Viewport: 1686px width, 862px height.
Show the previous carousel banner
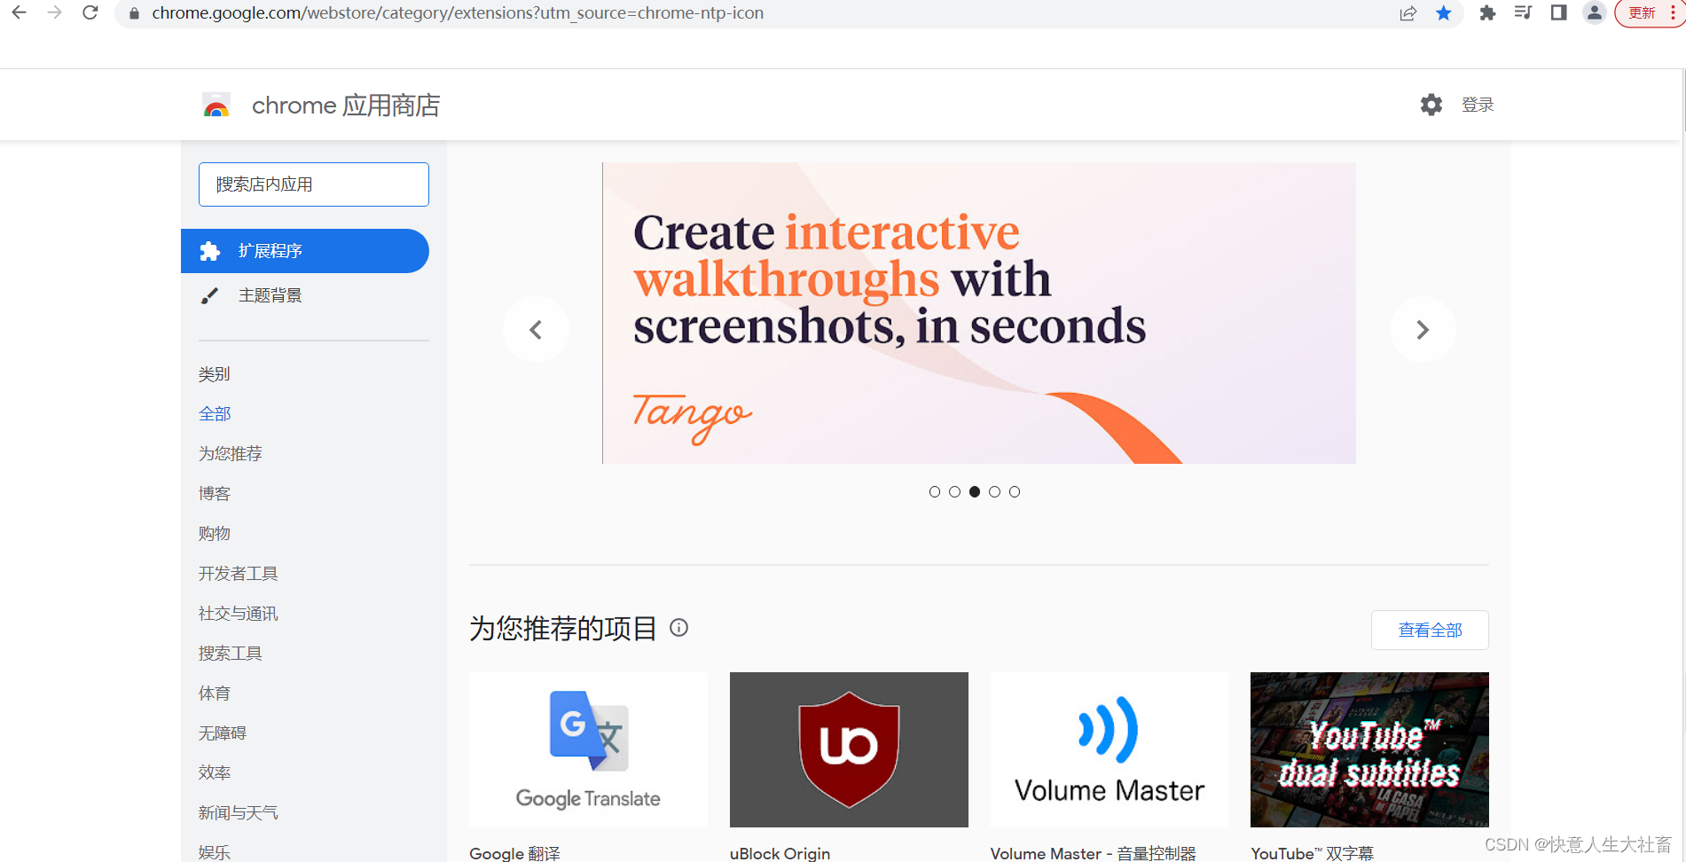pos(536,330)
